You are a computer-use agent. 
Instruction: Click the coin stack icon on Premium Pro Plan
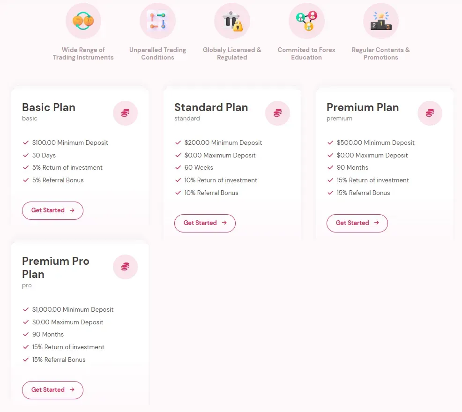[125, 267]
